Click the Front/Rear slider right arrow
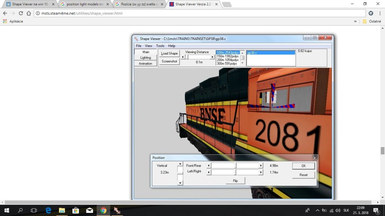The height and width of the screenshot is (216, 385). (261, 165)
